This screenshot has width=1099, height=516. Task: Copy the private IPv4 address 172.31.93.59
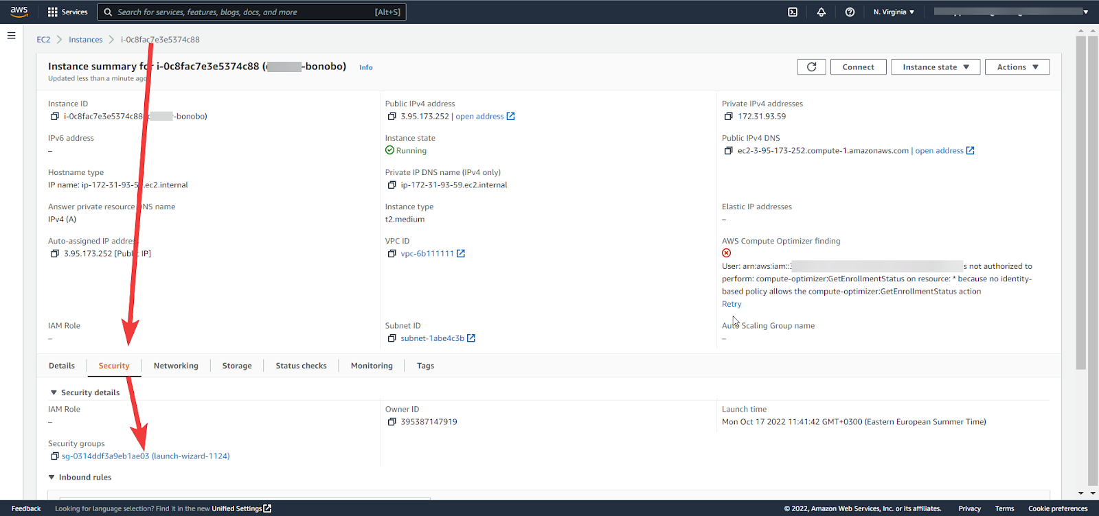pos(728,117)
